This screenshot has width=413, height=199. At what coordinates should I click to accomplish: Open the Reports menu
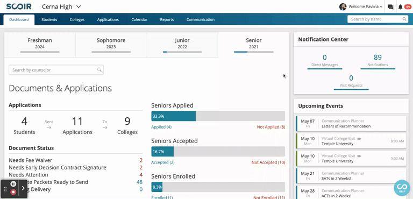(x=167, y=19)
